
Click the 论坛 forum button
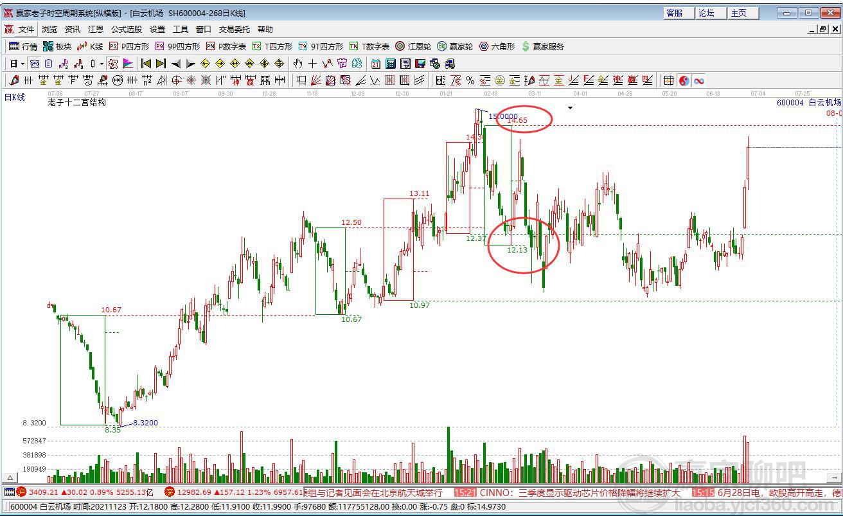[711, 13]
